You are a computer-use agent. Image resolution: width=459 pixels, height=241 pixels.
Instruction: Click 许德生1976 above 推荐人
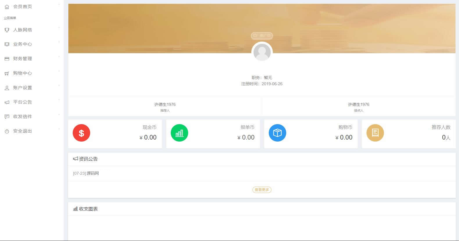(165, 104)
